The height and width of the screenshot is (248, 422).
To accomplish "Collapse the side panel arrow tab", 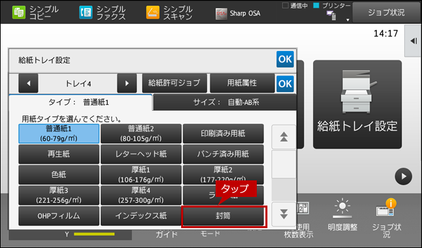I will (413, 41).
